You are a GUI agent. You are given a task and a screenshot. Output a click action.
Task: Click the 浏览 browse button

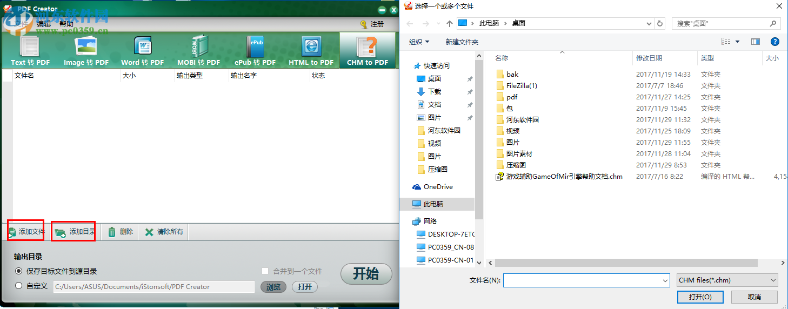pyautogui.click(x=273, y=287)
